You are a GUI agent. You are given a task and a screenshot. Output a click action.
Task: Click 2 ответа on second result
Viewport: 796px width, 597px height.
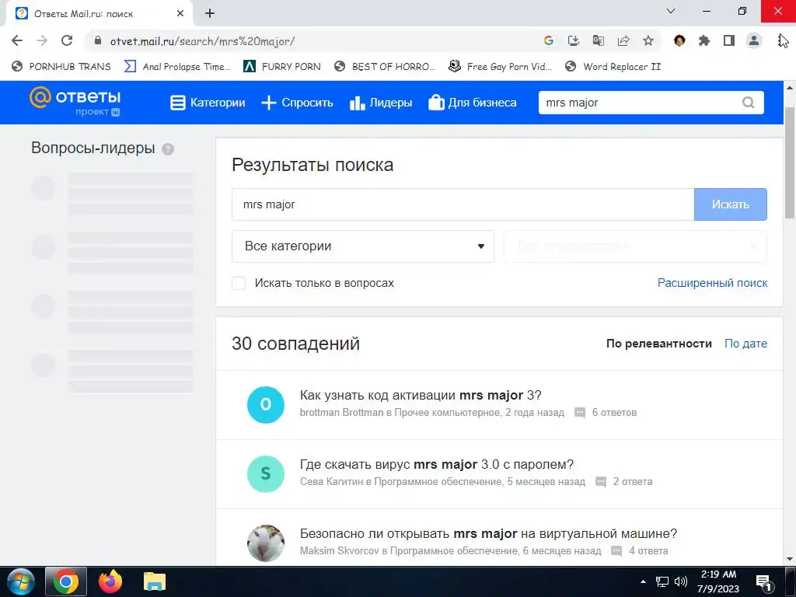coord(633,482)
